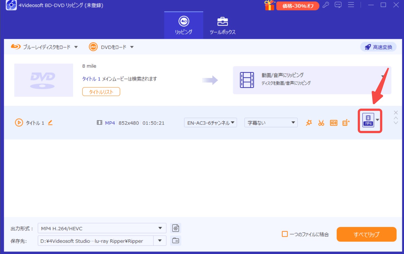The width and height of the screenshot is (404, 254).
Task: Expand the dropdown arrow beside MP4 icon
Action: (x=378, y=120)
